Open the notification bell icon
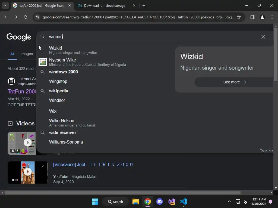 [x=271, y=201]
